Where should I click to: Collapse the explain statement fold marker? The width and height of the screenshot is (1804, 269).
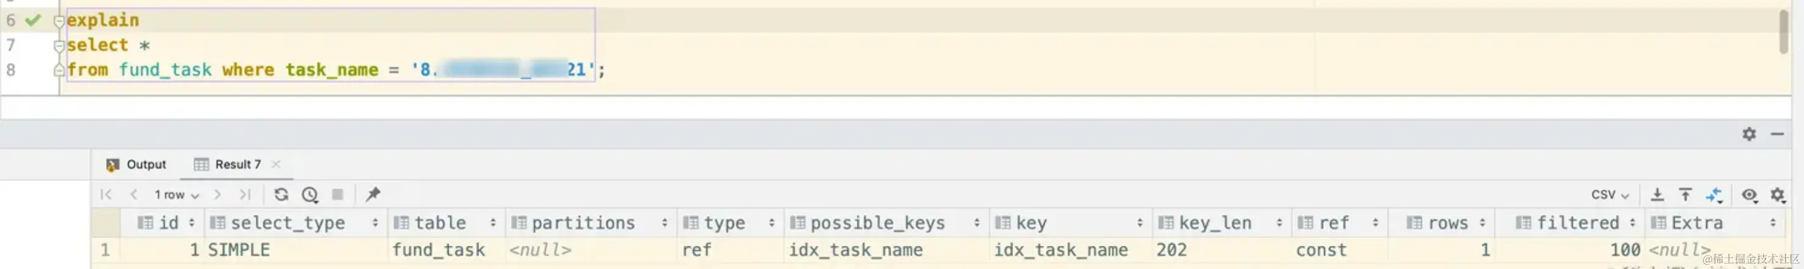[x=59, y=20]
